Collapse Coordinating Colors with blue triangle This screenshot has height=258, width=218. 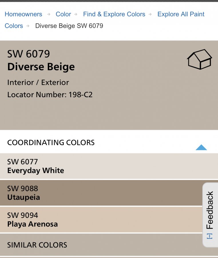[201, 147]
